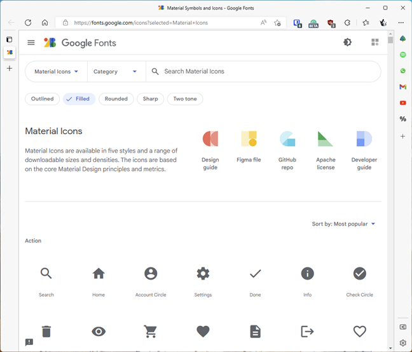This screenshot has height=352, width=412.
Task: Select the eye Visibility icon tile
Action: pos(99,332)
